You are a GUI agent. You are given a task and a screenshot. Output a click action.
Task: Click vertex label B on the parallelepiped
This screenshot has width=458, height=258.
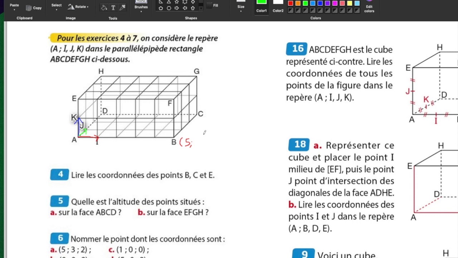click(x=174, y=142)
